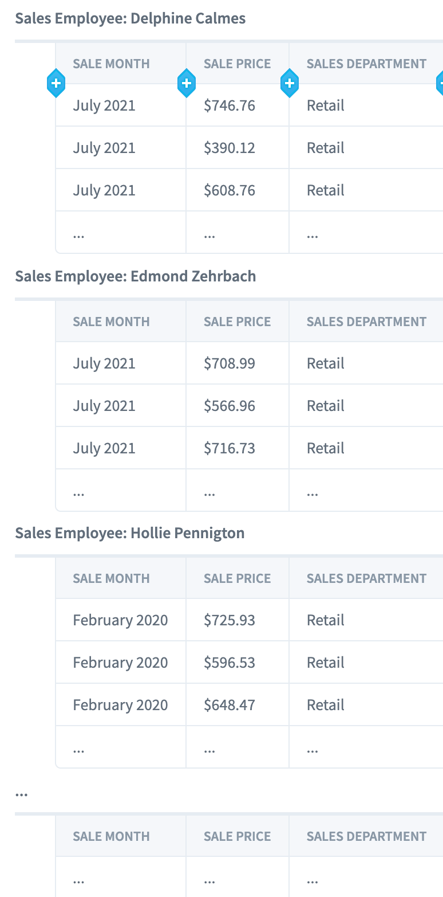Click the Sales Employee: Delphine Calmes group heading

130,18
